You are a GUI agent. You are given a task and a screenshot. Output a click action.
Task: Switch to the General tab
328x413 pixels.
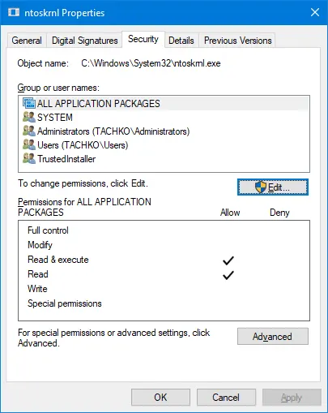click(x=27, y=41)
